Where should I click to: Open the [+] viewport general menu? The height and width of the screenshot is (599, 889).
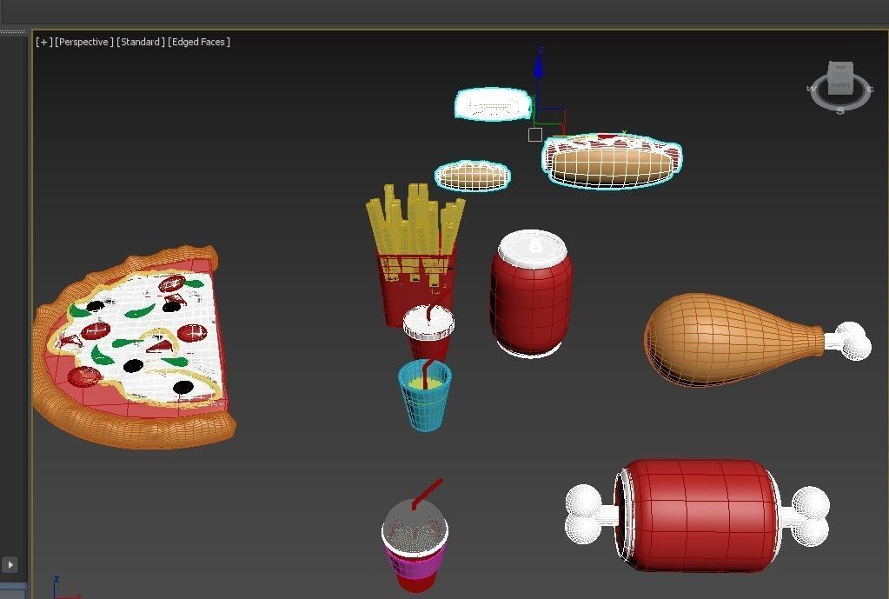click(43, 42)
